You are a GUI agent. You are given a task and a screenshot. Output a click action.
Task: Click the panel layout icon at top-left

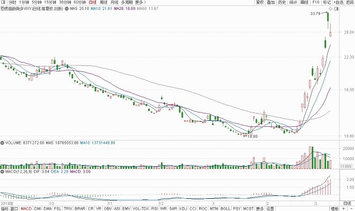pyautogui.click(x=3, y=2)
